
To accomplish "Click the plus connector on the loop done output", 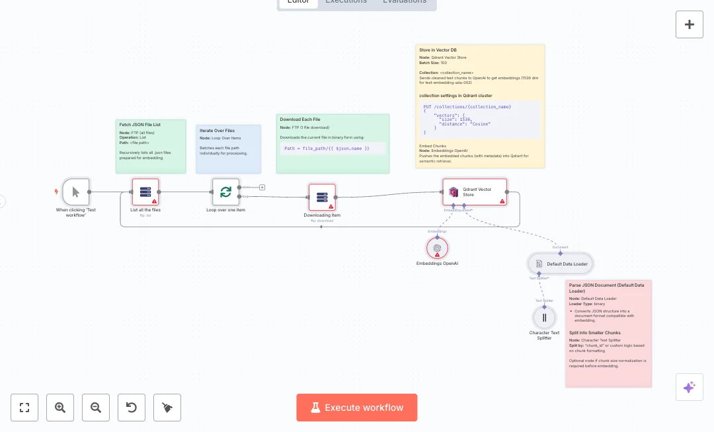I will tap(262, 187).
